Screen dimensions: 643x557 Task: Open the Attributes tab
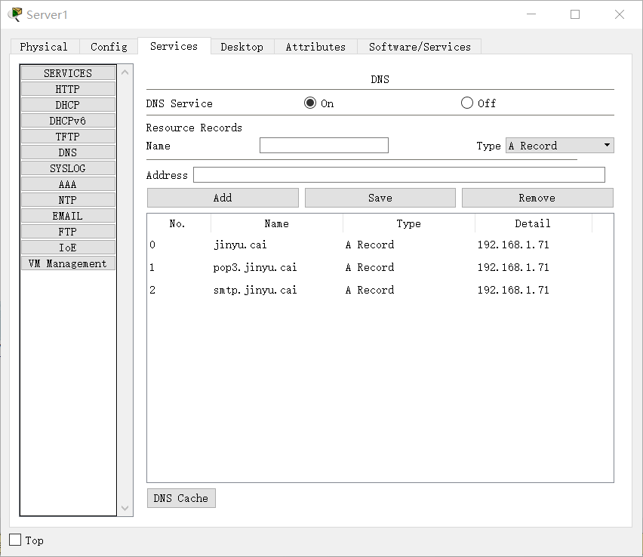tap(315, 47)
